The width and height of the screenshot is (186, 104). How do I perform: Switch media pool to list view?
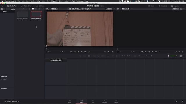(x=36, y=9)
